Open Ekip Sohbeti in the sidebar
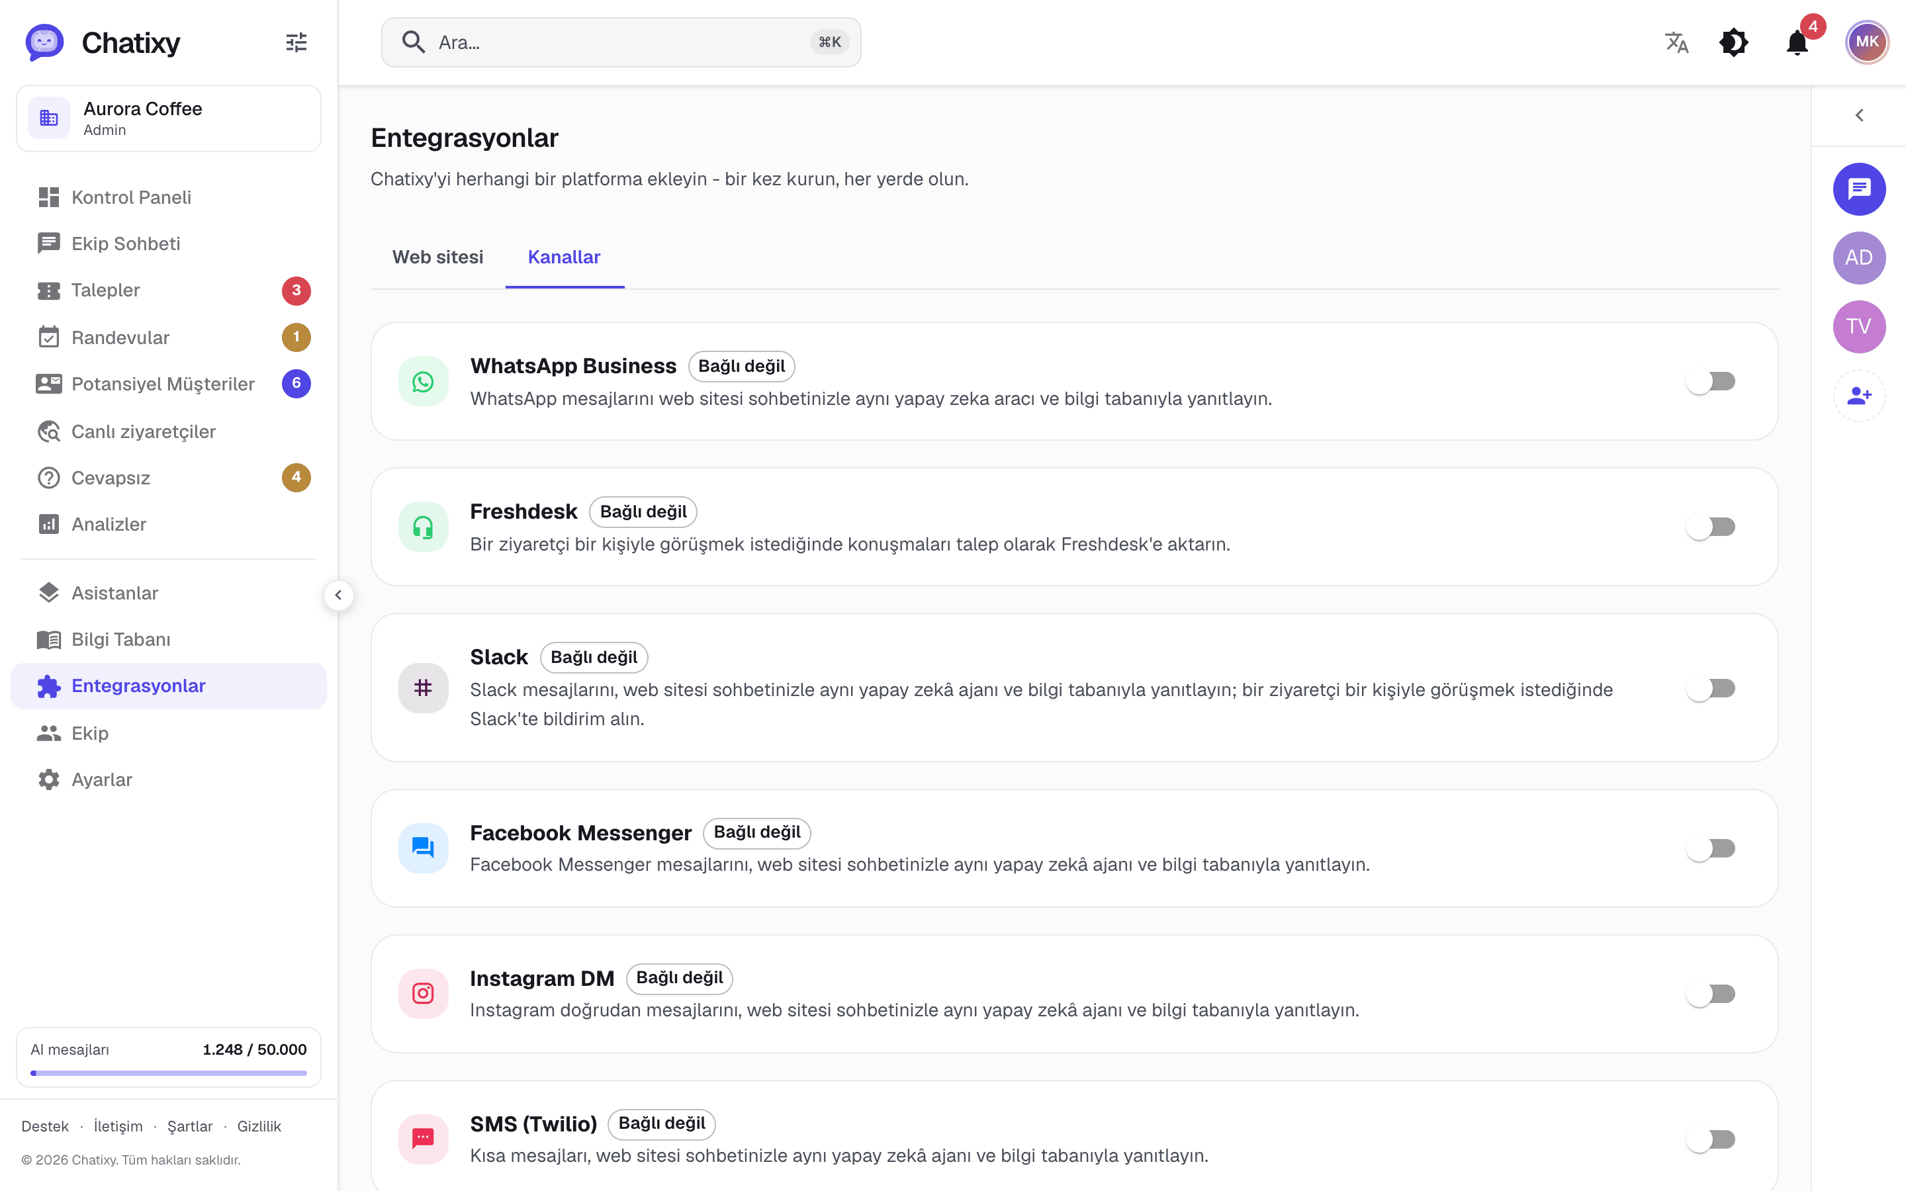This screenshot has width=1906, height=1191. (169, 243)
